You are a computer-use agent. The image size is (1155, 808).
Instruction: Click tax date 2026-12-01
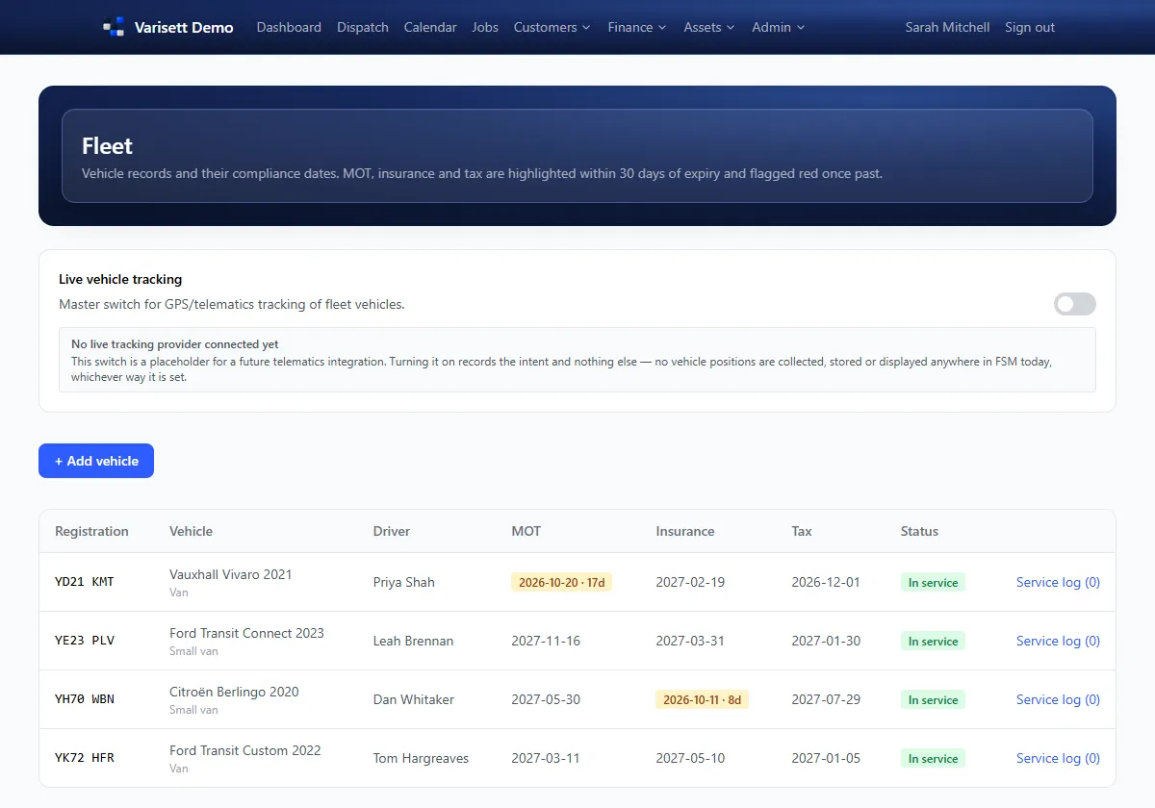pyautogui.click(x=826, y=582)
